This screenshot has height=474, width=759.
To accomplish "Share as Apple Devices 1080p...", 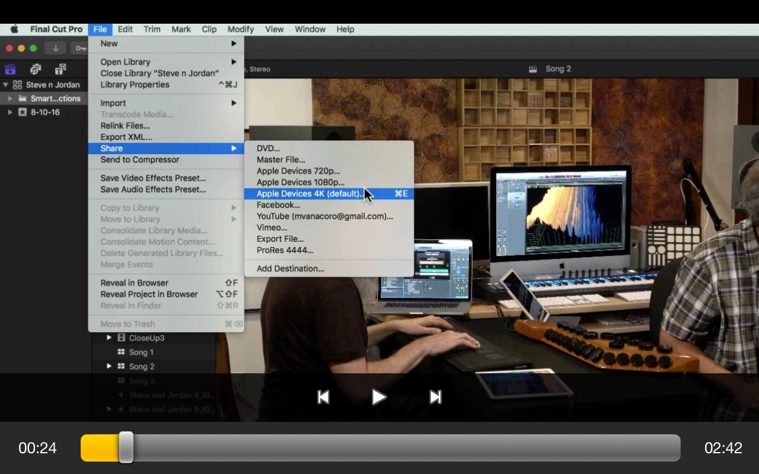I will click(329, 182).
